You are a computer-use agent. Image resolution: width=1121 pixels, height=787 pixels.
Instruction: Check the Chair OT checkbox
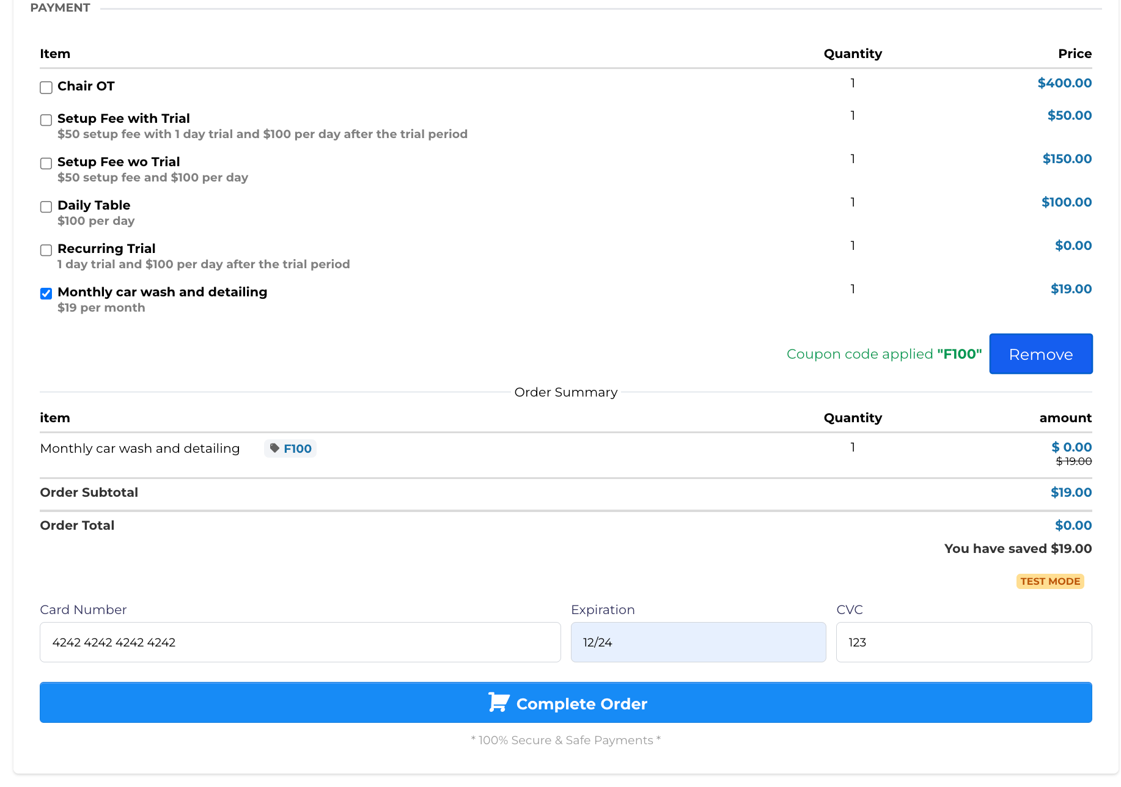[46, 87]
